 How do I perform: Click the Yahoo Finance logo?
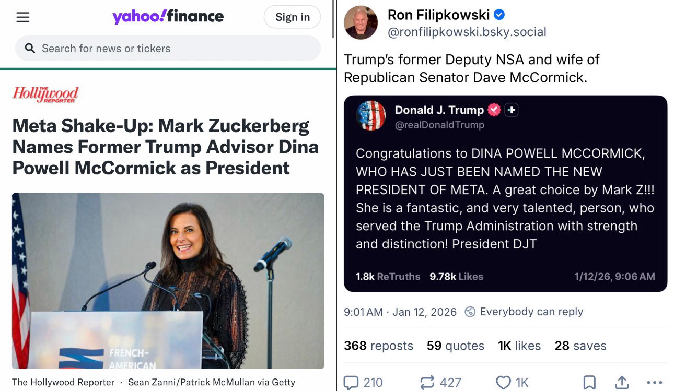[168, 17]
